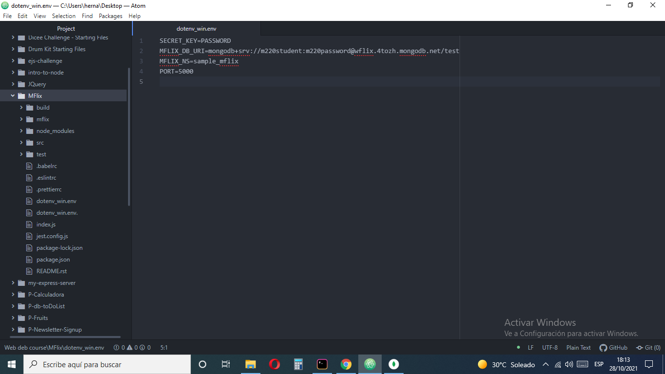Open package.json in the tree
This screenshot has height=374, width=665.
pos(53,260)
